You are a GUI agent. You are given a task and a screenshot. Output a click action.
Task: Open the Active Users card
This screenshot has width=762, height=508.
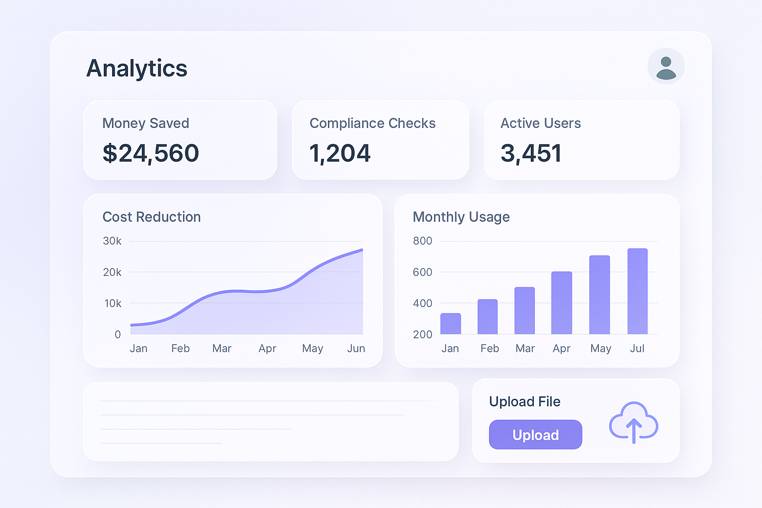pyautogui.click(x=582, y=140)
